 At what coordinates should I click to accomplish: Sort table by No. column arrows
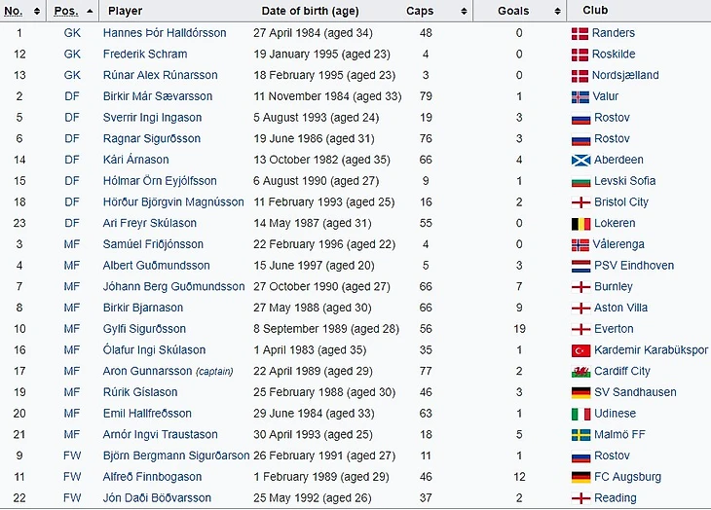37,12
